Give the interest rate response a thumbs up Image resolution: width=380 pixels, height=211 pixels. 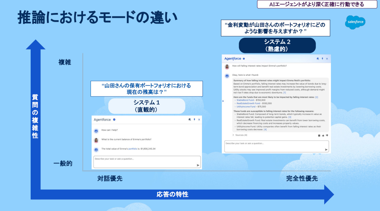point(323,135)
